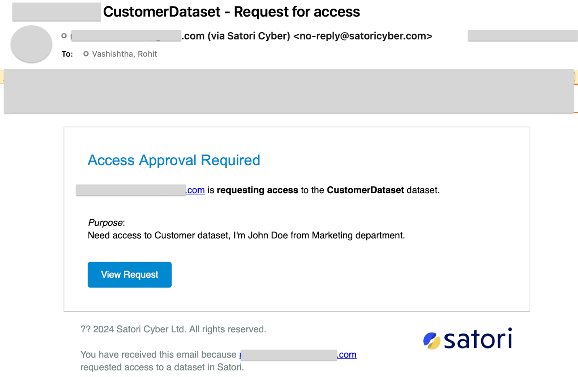Click the "To:" label in the header
Screen dimensions: 578x377
click(67, 54)
